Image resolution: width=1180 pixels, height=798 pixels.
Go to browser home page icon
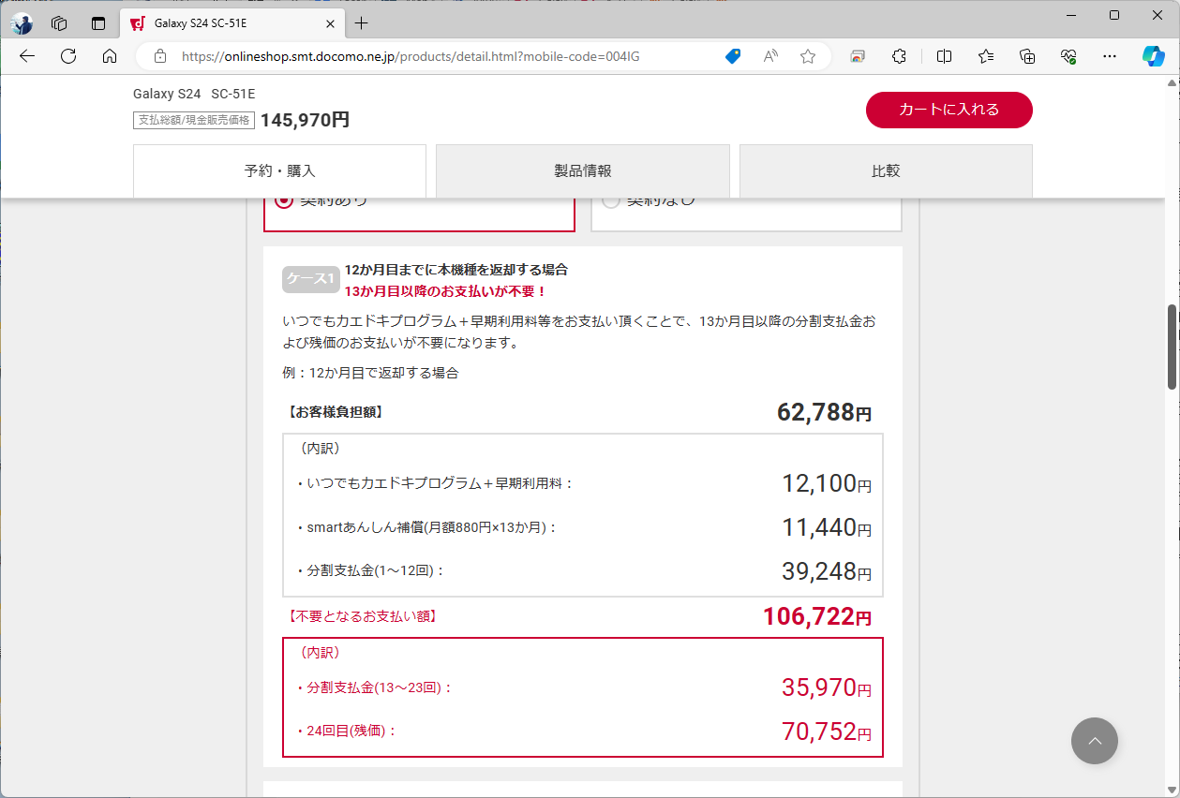110,56
